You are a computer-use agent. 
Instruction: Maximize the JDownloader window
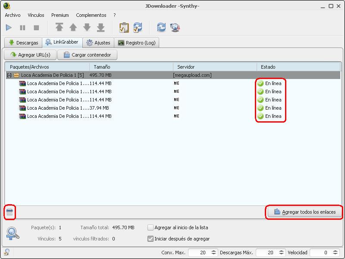tap(331, 6)
